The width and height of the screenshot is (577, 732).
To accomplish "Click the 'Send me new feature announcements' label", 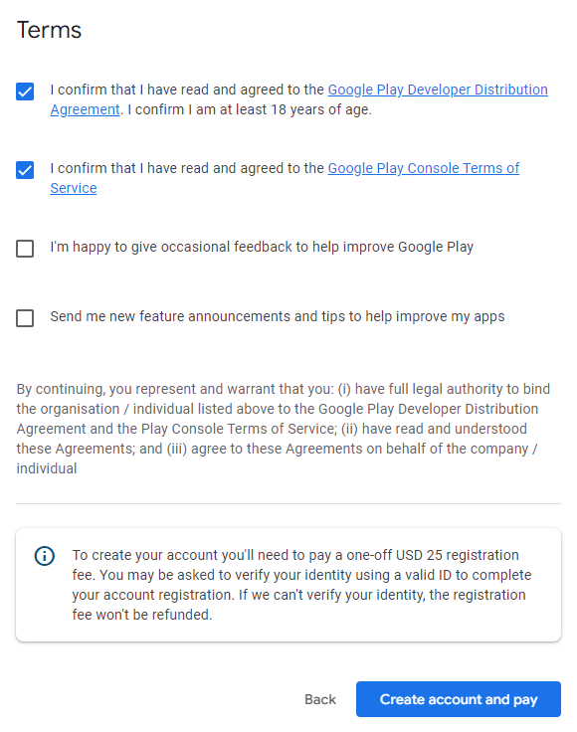I will tap(278, 316).
